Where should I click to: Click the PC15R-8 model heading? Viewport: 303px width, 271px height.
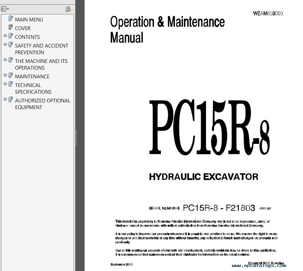[209, 127]
